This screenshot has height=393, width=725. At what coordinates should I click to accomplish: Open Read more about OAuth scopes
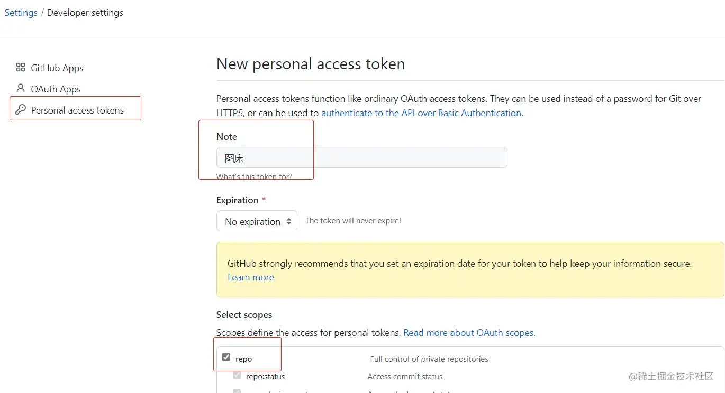click(469, 333)
